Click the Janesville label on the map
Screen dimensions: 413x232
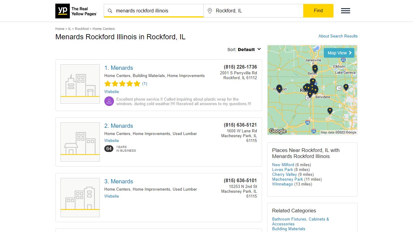[313, 60]
